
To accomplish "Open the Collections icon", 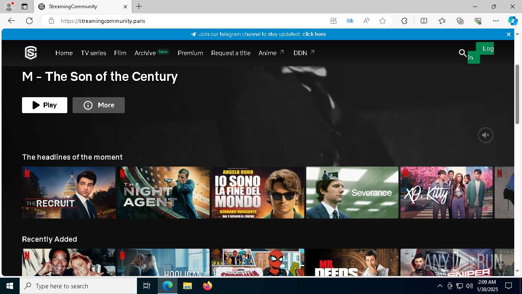I will click(460, 21).
